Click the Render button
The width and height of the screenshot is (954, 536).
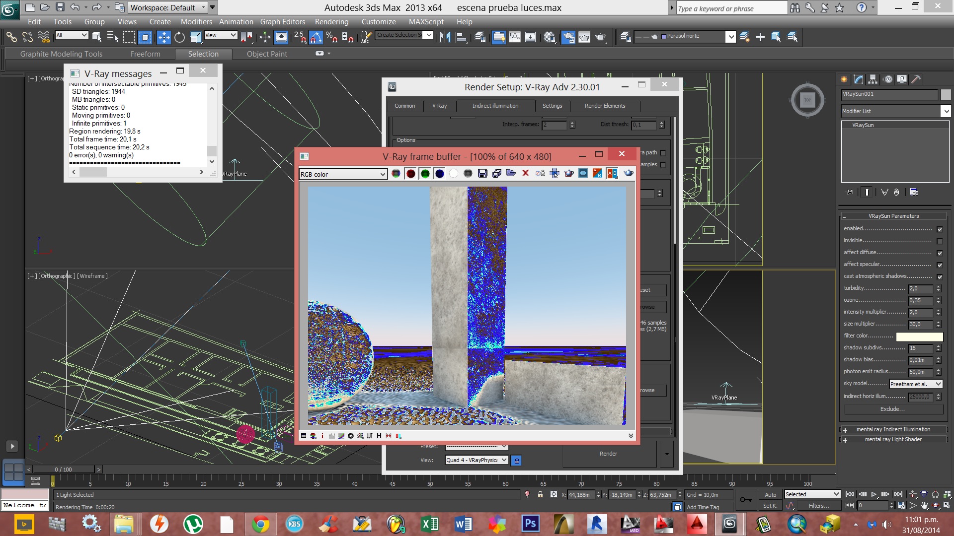tap(608, 454)
